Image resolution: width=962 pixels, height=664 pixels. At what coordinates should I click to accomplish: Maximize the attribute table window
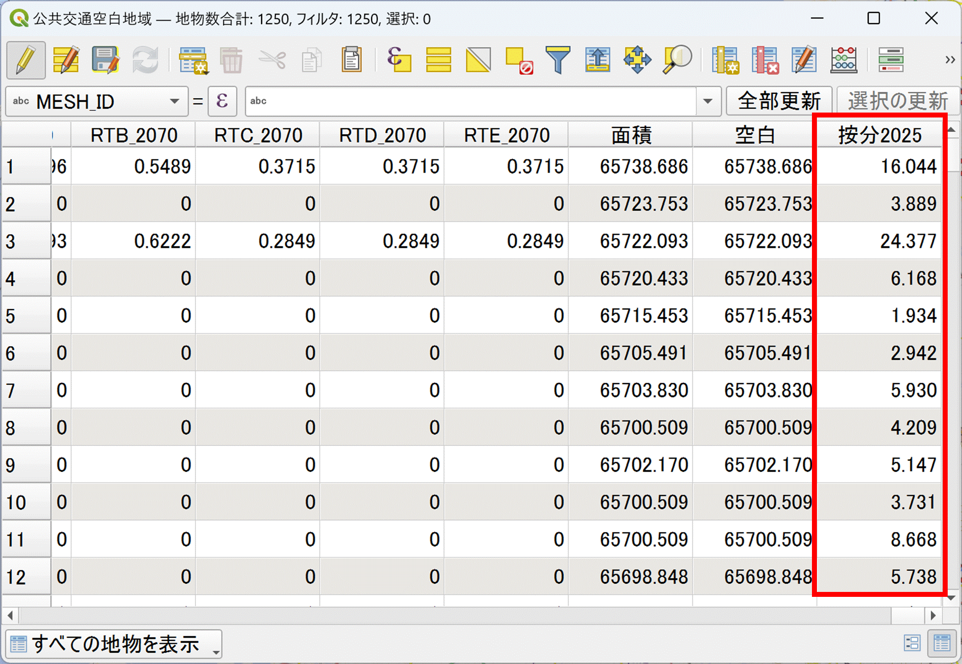(x=874, y=18)
